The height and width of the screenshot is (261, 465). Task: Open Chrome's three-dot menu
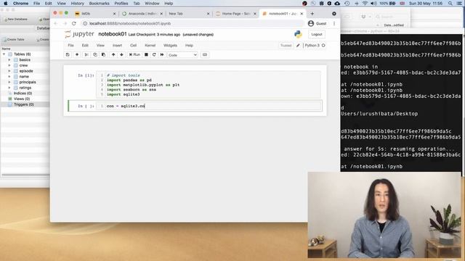pyautogui.click(x=334, y=23)
